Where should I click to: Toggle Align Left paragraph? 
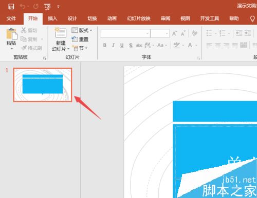click(209, 45)
